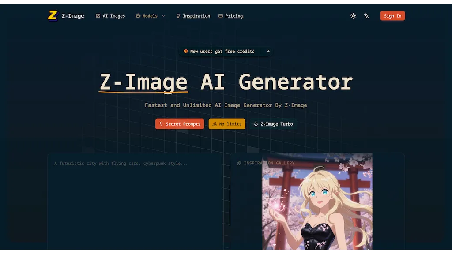Screen dimensions: 452x254
Task: Open the anime girl gallery image
Action: (317, 201)
